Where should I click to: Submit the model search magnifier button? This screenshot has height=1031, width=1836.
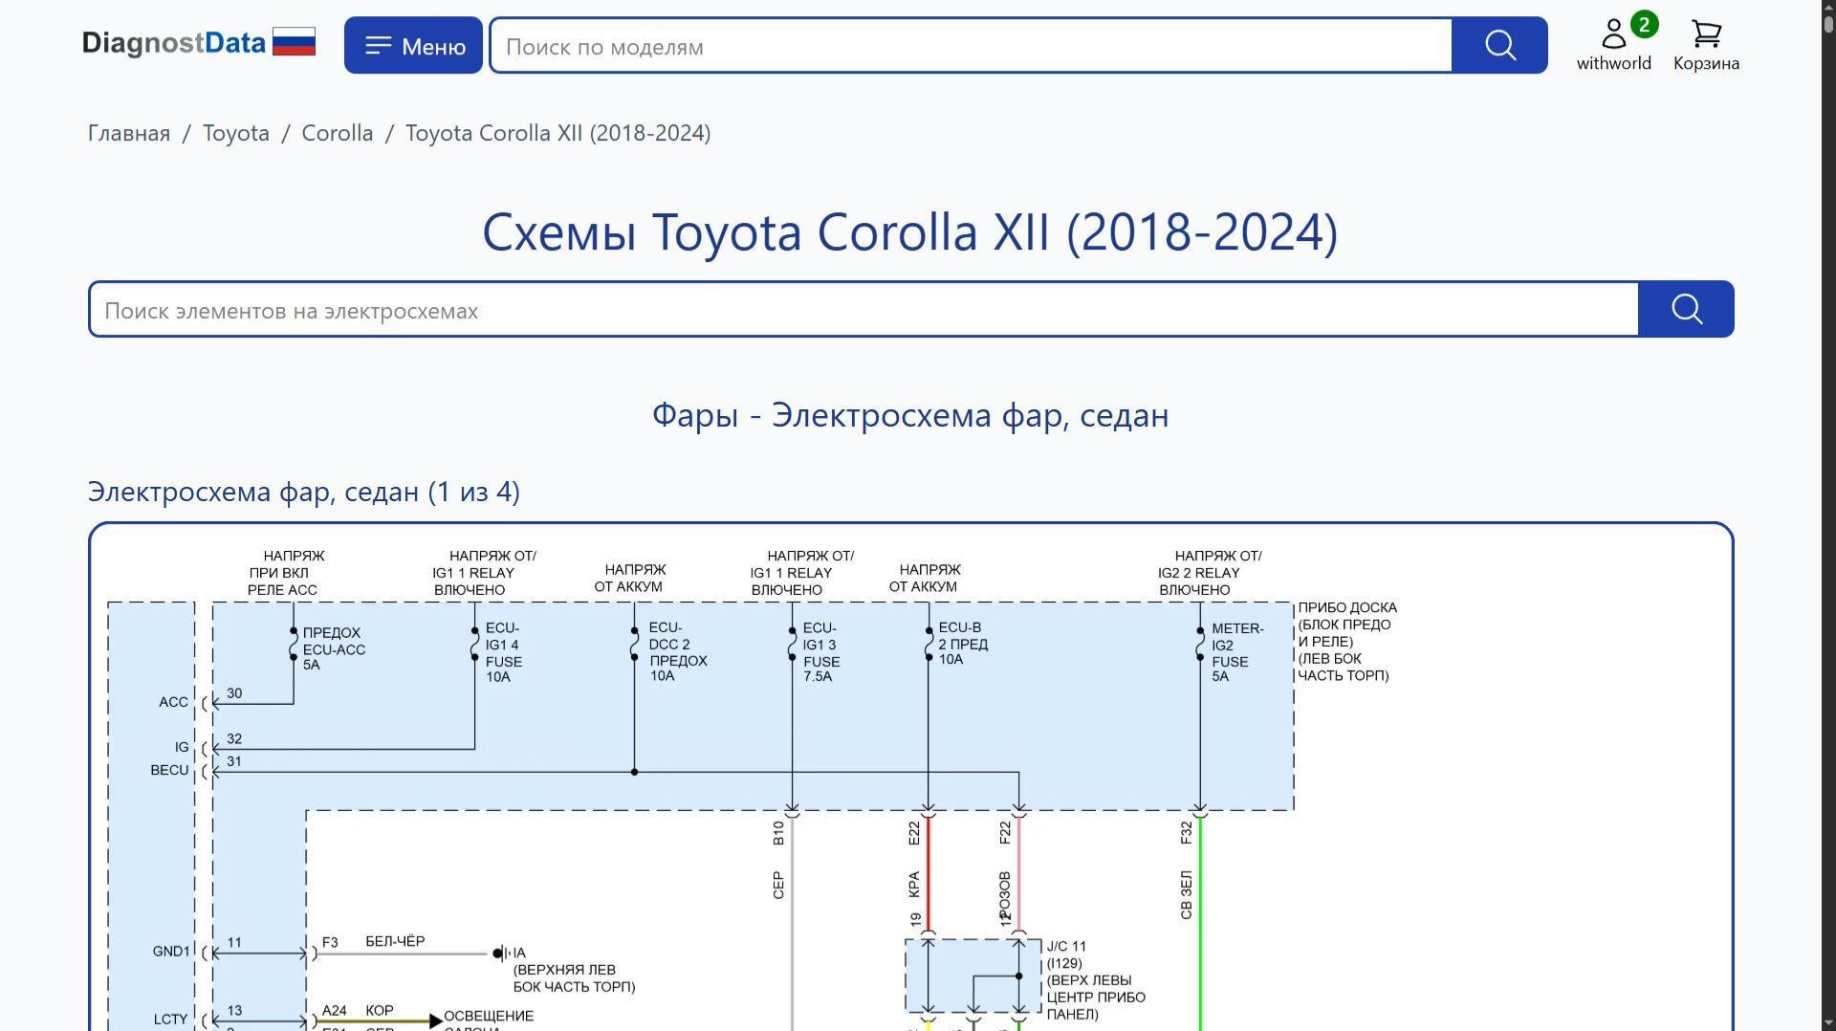point(1499,45)
